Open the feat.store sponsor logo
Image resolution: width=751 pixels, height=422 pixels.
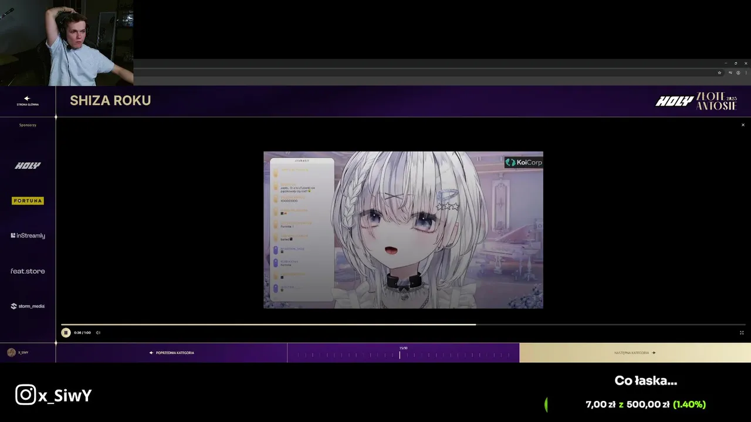pos(28,271)
